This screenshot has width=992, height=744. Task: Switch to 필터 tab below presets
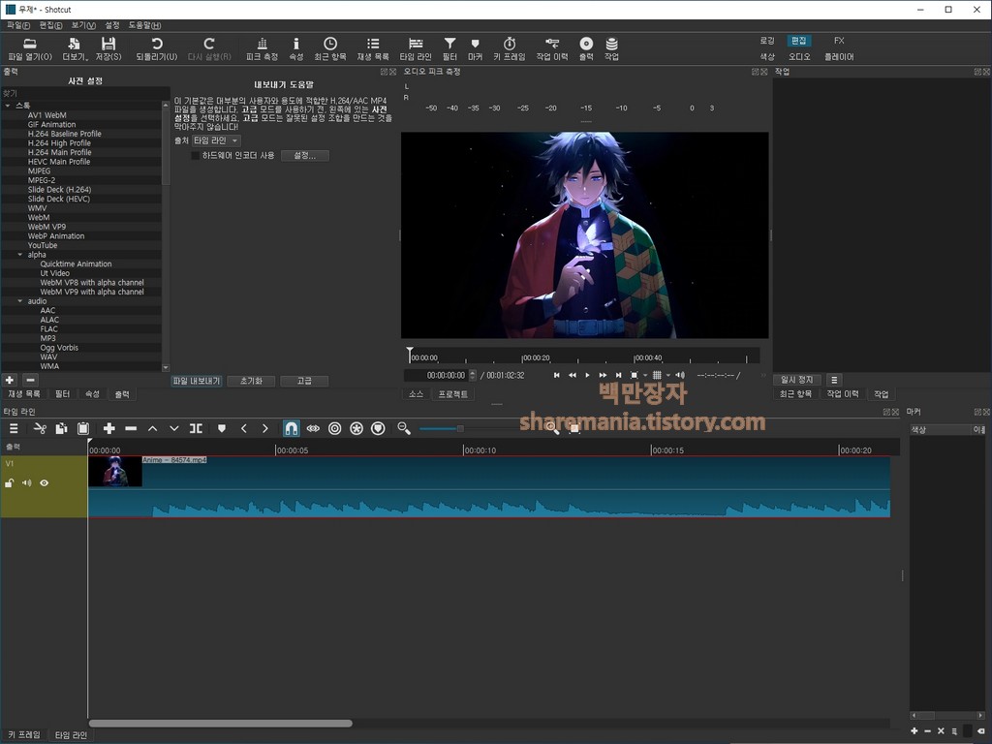click(x=62, y=394)
